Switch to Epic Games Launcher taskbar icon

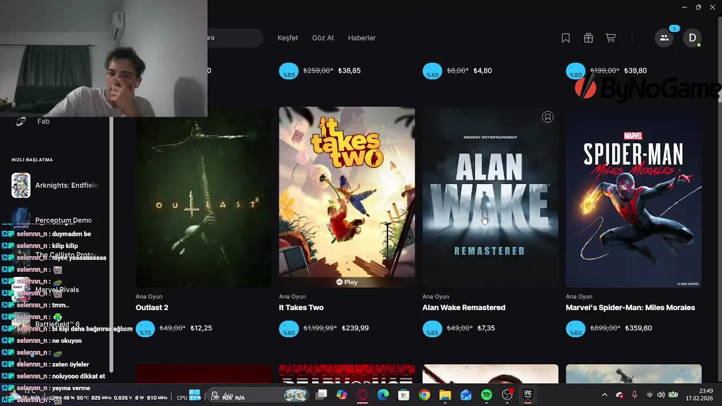(x=528, y=395)
